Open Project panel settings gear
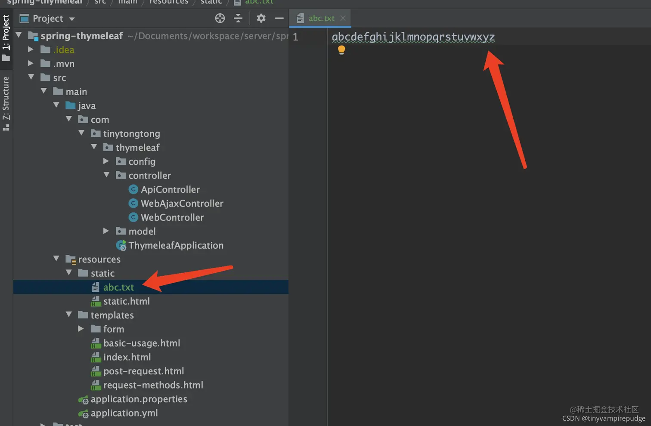Screen dimensions: 651x426 (x=261, y=18)
